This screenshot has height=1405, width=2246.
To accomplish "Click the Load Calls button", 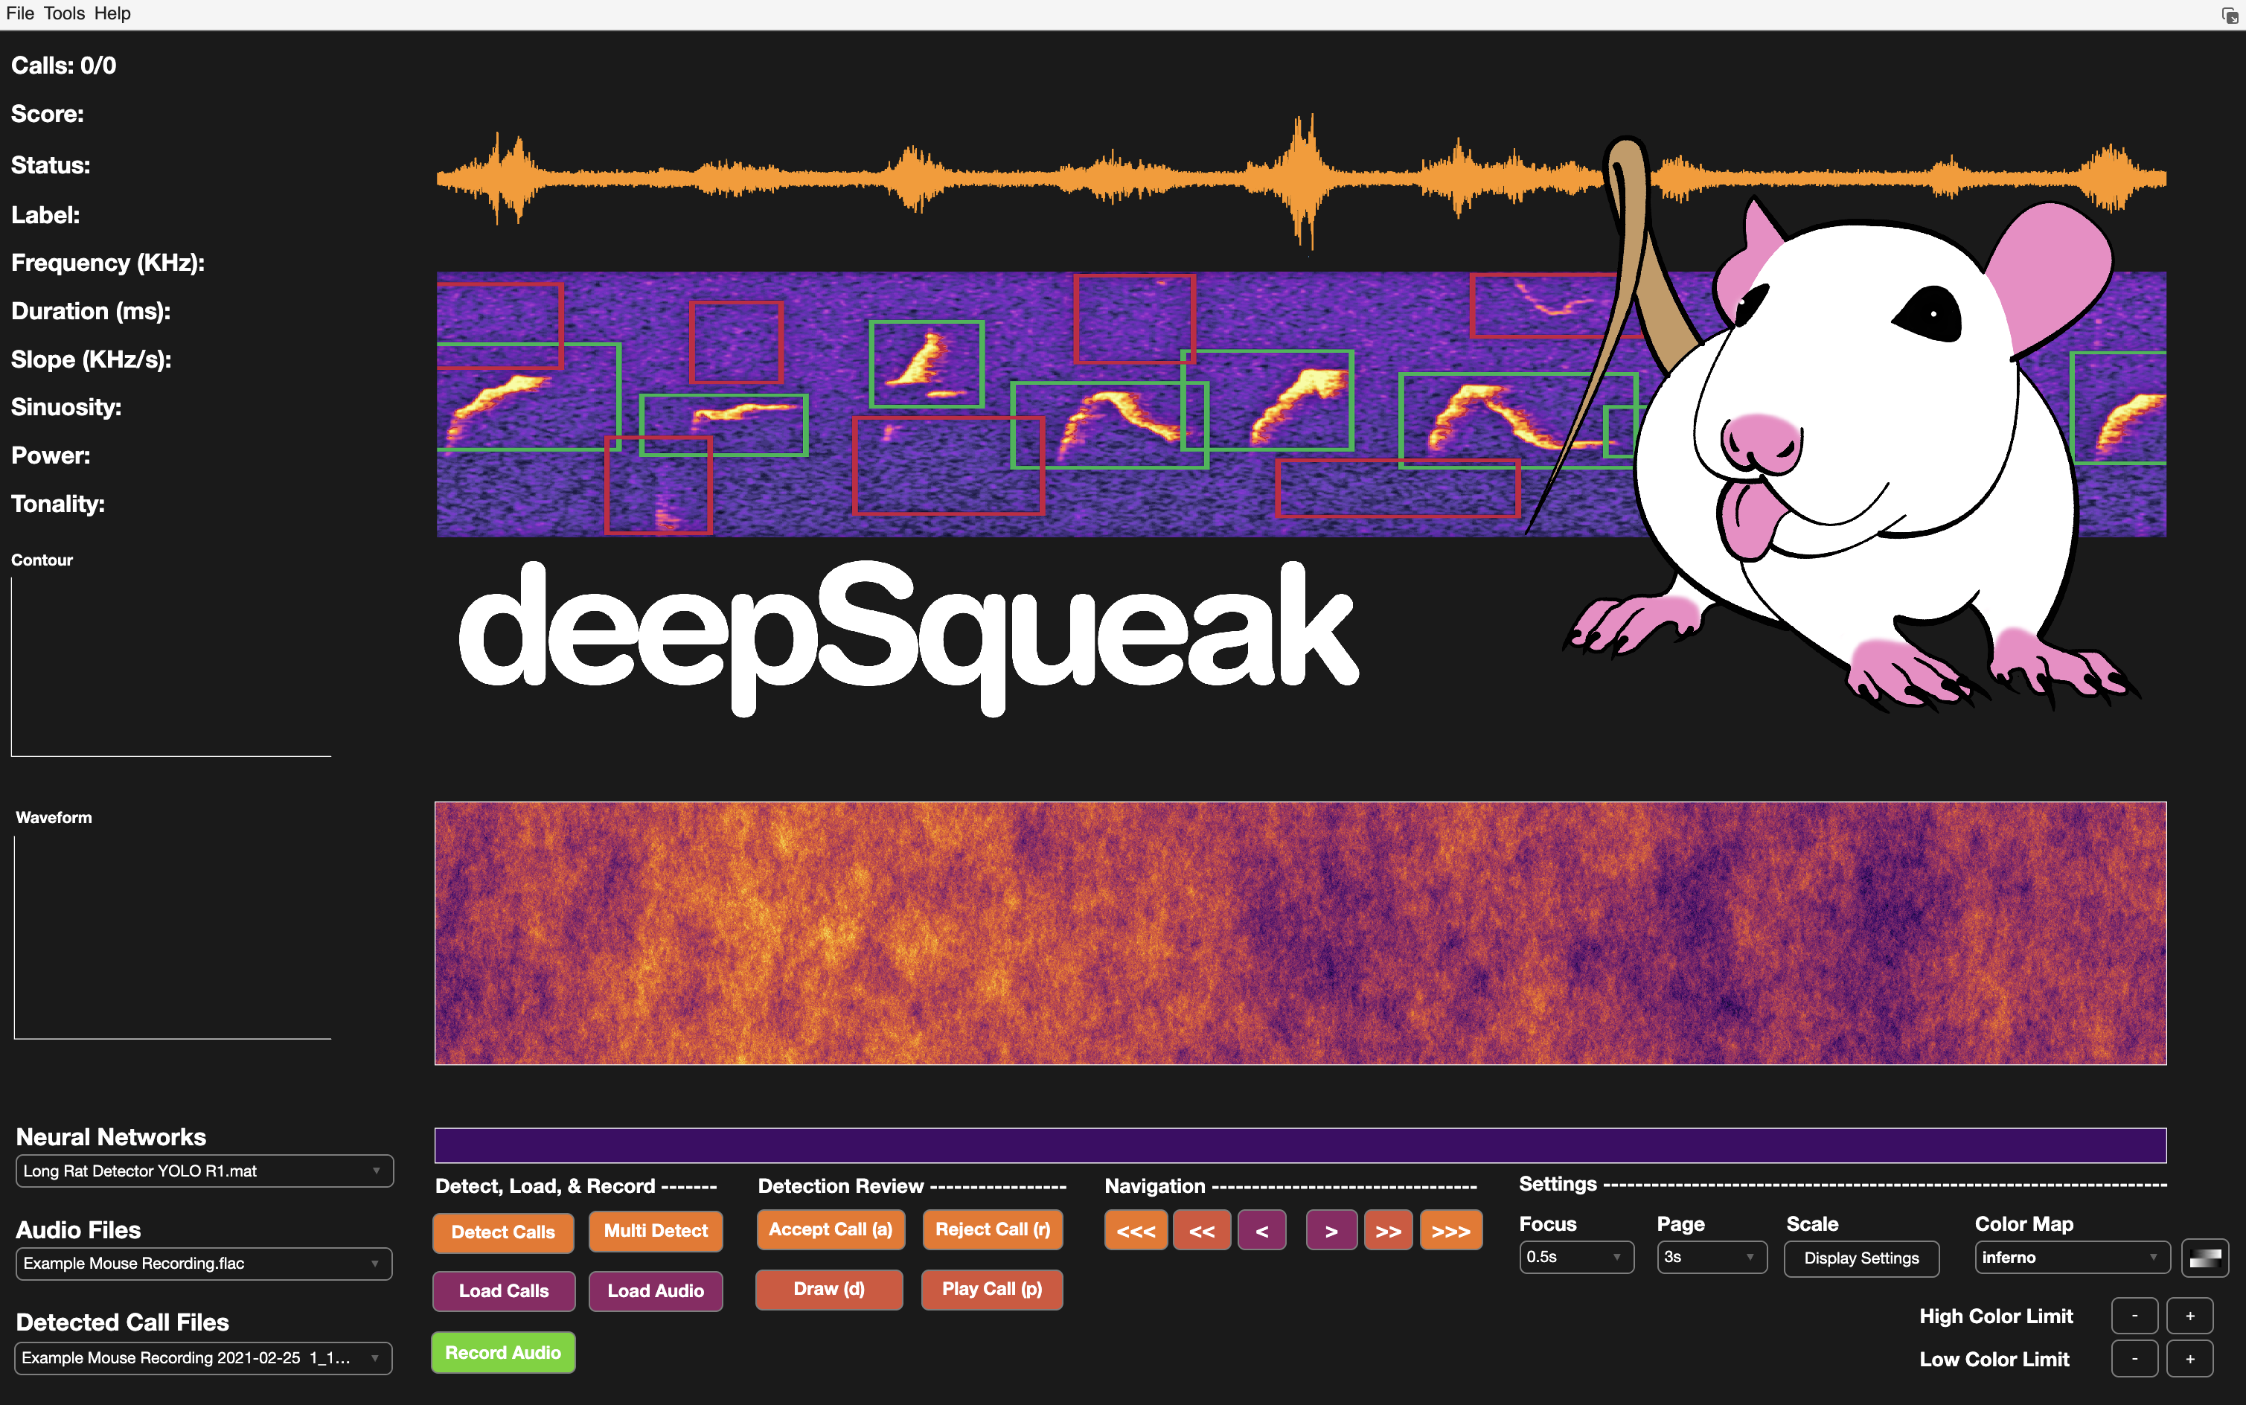I will click(x=504, y=1290).
